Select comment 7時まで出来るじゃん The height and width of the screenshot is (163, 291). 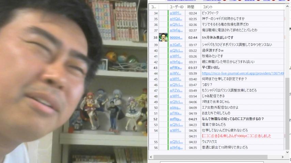(216, 102)
